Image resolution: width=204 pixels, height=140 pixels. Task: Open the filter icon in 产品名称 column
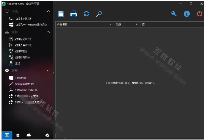click(x=111, y=24)
